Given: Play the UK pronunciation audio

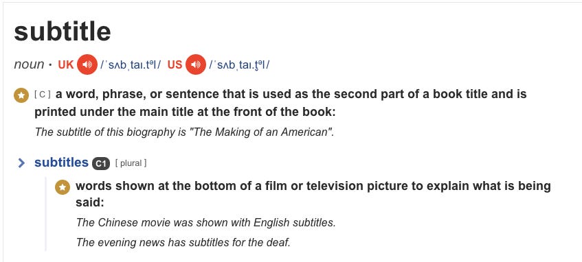Looking at the screenshot, I should click(x=87, y=64).
